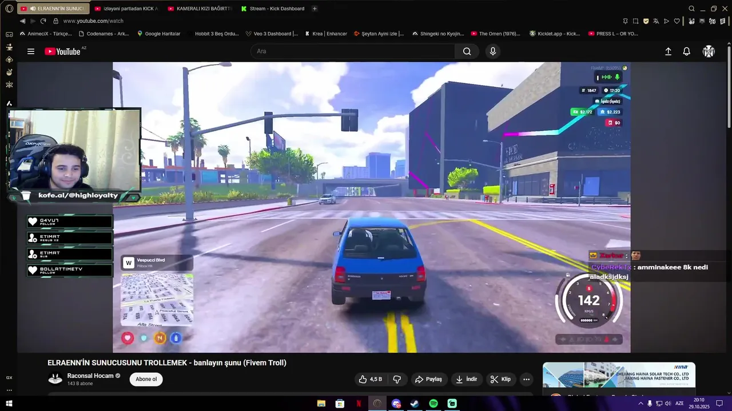Open the Kicklet.app bookmark
Viewport: 732px width, 411px height.
click(x=555, y=34)
